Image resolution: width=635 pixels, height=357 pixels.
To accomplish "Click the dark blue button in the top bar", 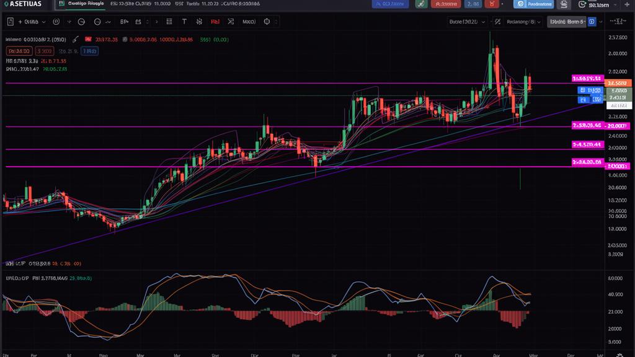I will pos(391,4).
